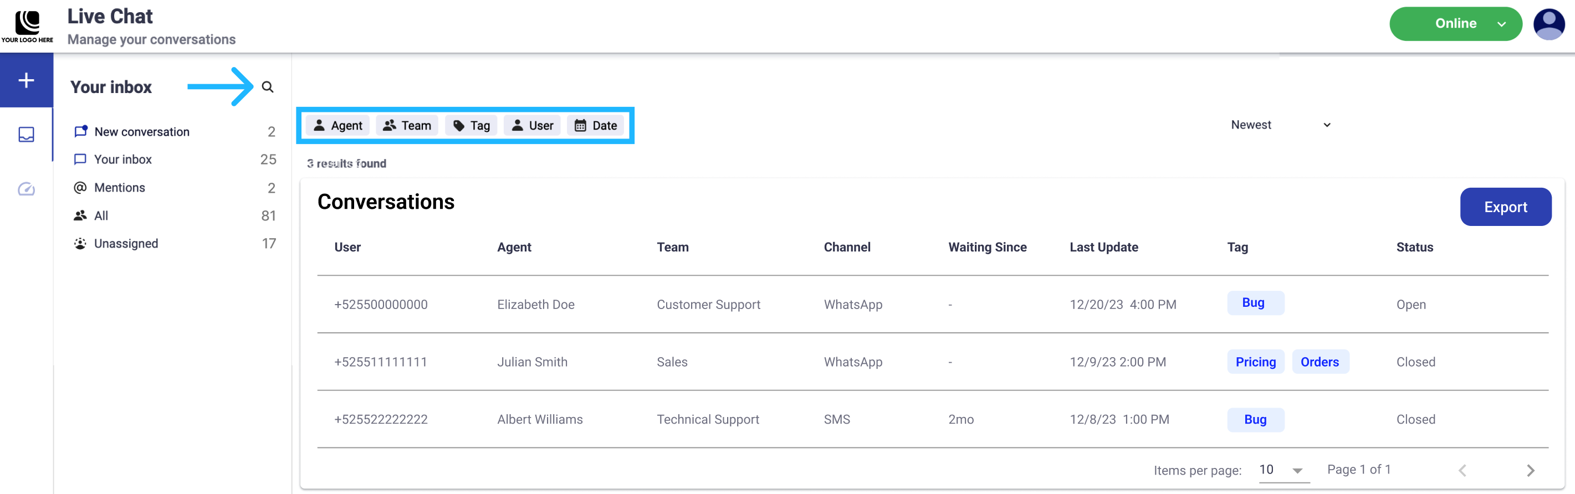
Task: Click the User column header
Action: (x=347, y=248)
